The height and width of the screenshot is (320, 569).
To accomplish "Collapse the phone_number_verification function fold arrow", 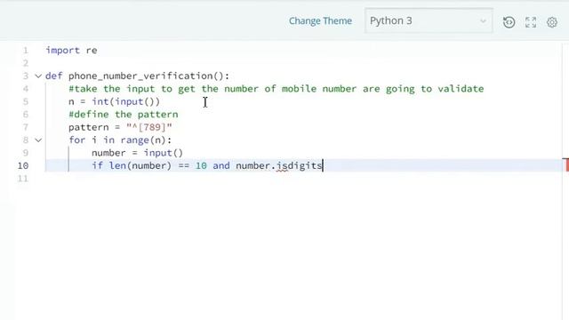I will pyautogui.click(x=38, y=76).
